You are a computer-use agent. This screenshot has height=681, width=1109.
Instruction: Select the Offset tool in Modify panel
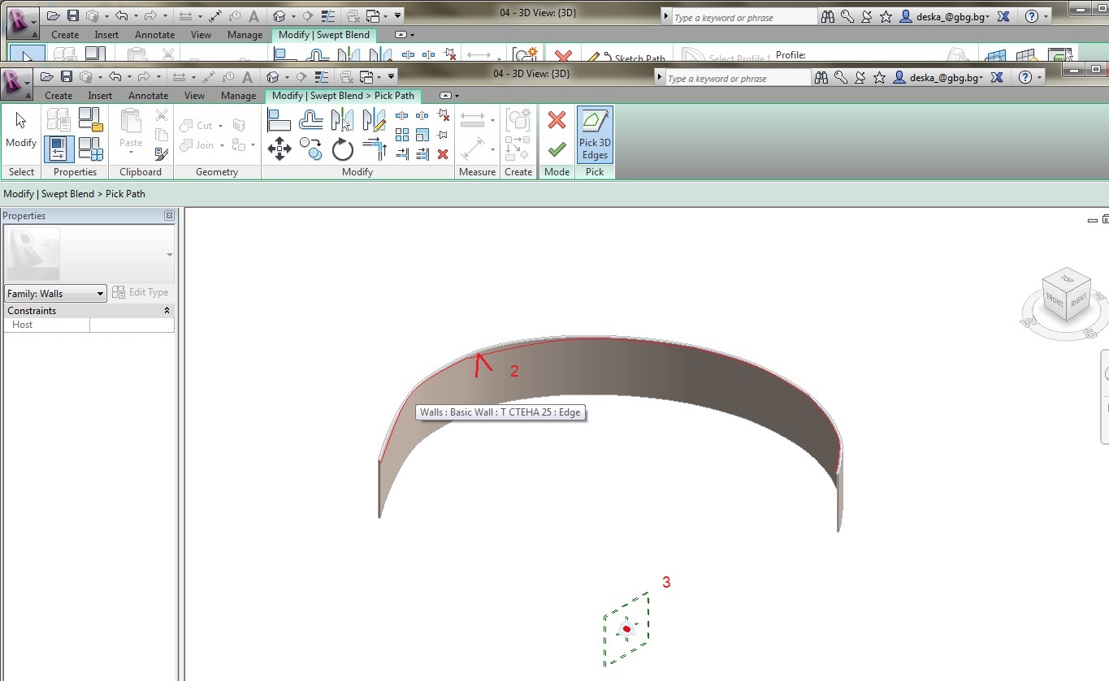tap(311, 121)
